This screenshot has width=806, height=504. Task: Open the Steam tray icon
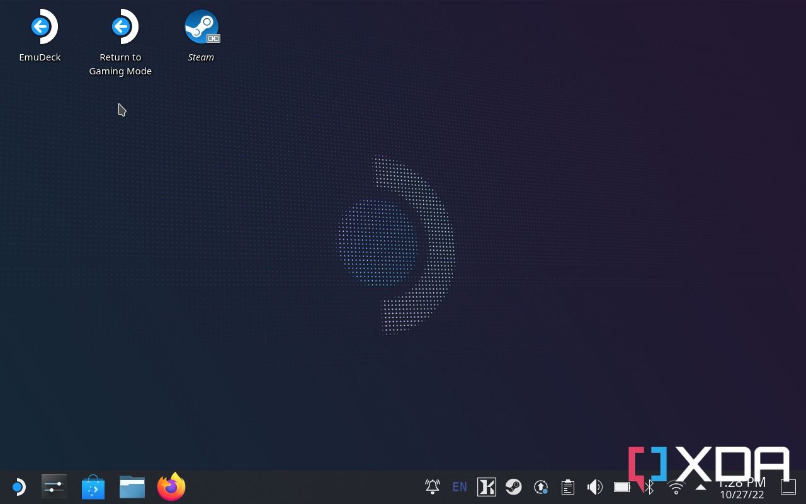(514, 487)
